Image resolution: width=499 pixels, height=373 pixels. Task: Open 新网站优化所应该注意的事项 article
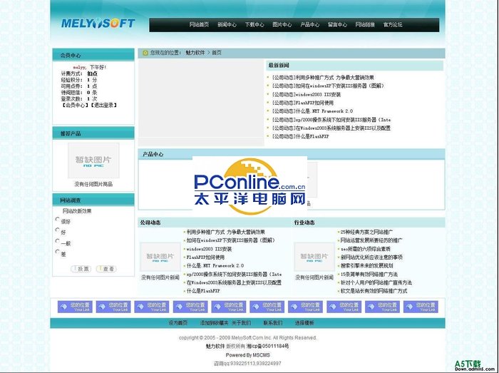point(371,257)
